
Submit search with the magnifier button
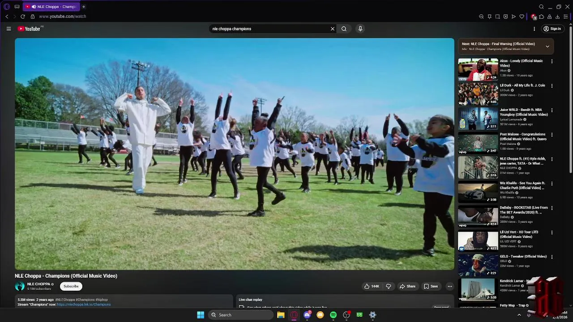pos(344,29)
